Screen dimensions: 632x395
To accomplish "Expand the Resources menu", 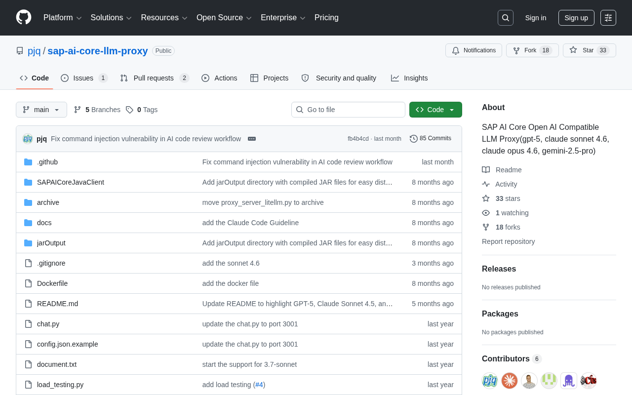I will tap(164, 18).
